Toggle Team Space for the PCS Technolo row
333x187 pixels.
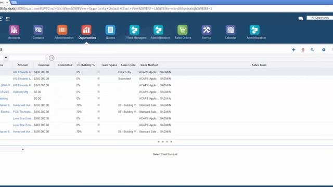coord(98,112)
